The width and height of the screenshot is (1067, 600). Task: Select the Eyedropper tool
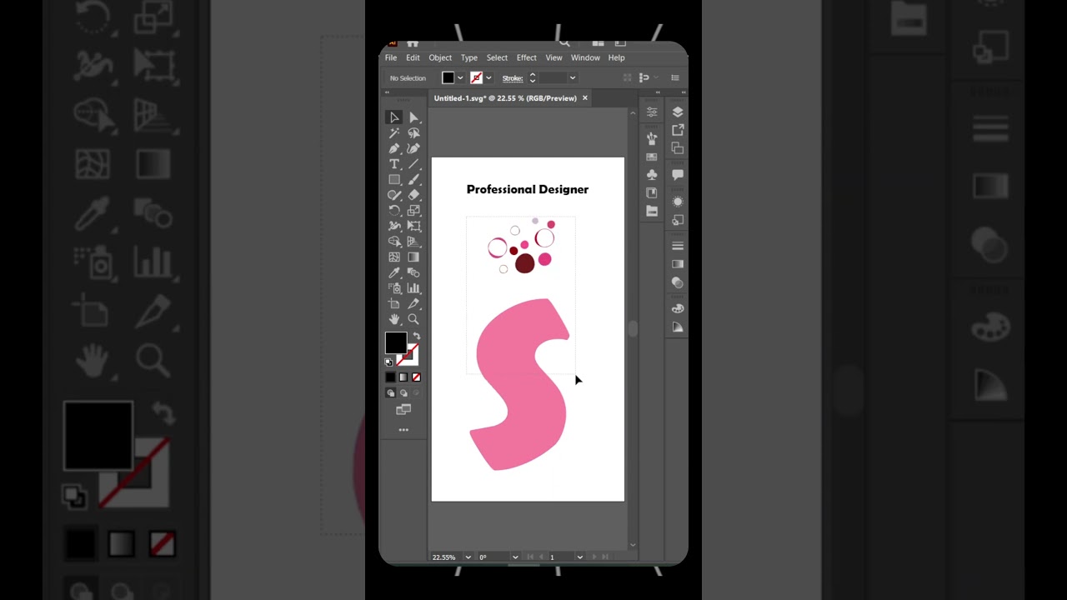[x=394, y=272]
